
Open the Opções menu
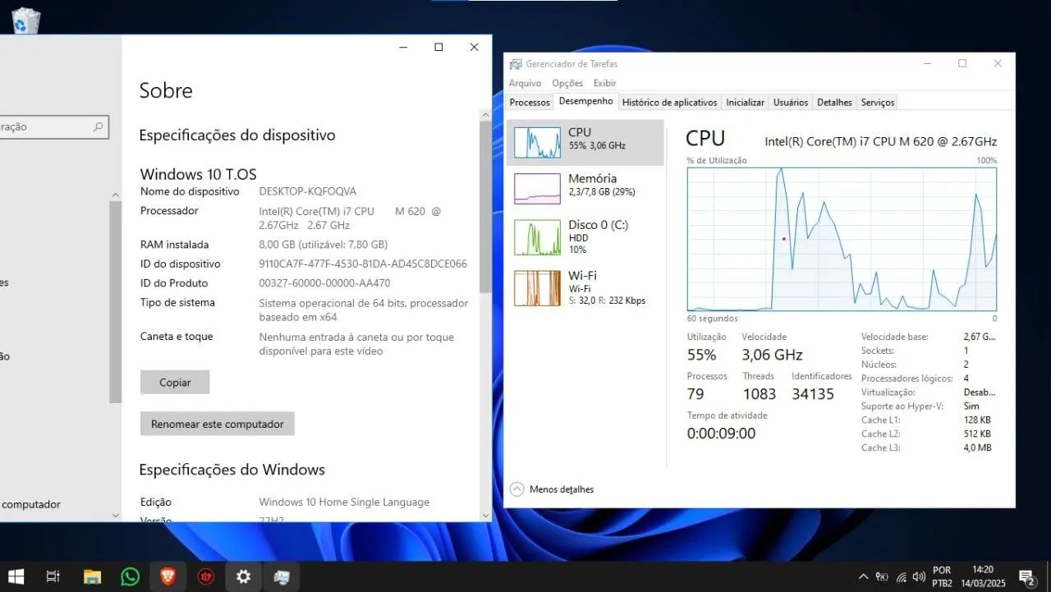point(567,83)
